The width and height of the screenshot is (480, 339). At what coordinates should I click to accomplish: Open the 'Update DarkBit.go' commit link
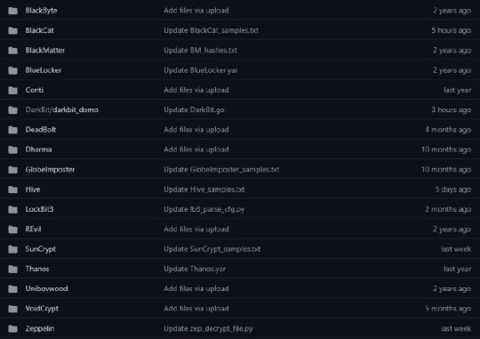pos(194,109)
